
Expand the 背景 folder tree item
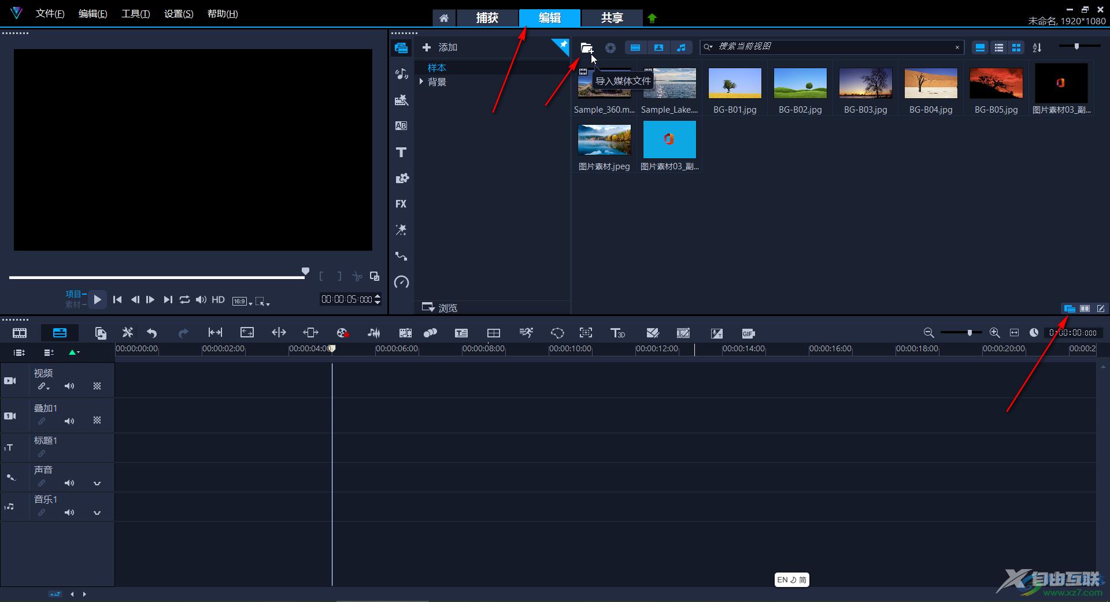point(421,82)
